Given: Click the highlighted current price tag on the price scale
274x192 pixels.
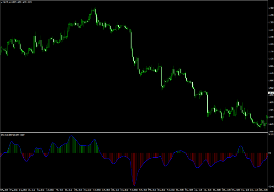Looking at the screenshot, I should click(271, 93).
